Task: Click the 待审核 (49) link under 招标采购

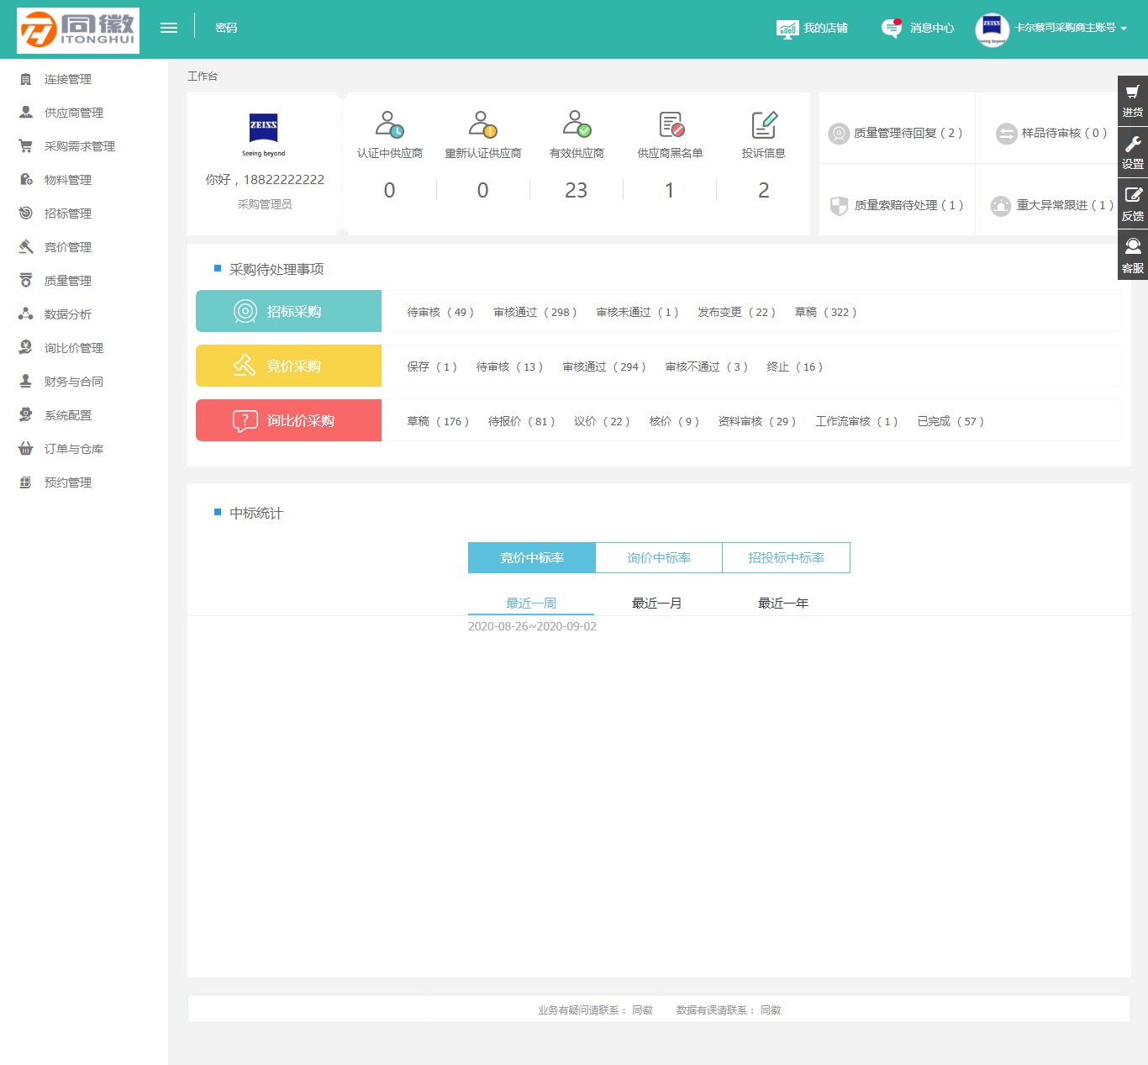Action: coord(440,312)
